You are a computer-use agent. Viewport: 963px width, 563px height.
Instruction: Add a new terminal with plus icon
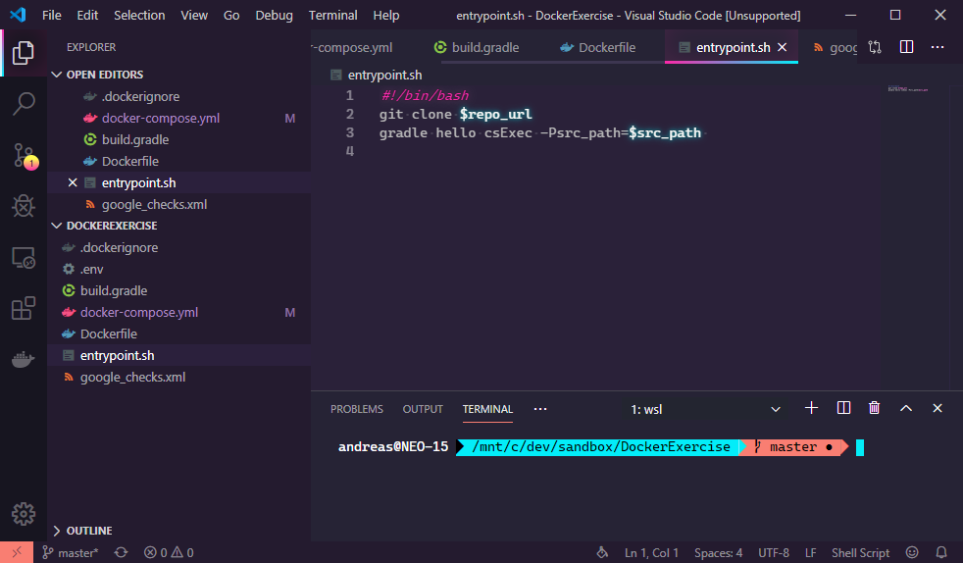click(811, 408)
